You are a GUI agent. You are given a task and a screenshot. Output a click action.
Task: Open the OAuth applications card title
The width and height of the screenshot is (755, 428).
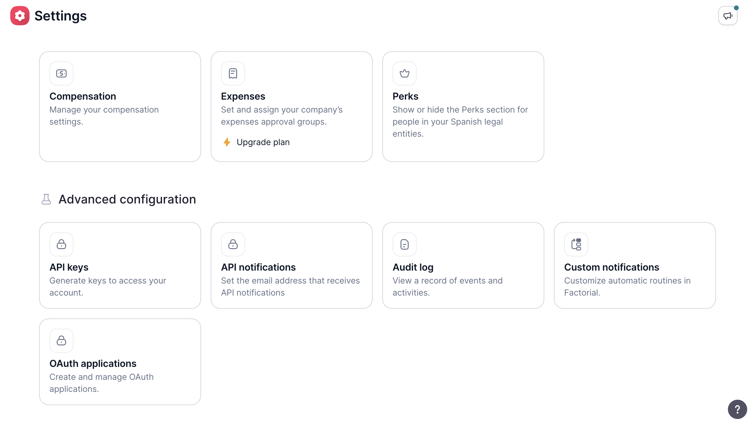point(93,364)
